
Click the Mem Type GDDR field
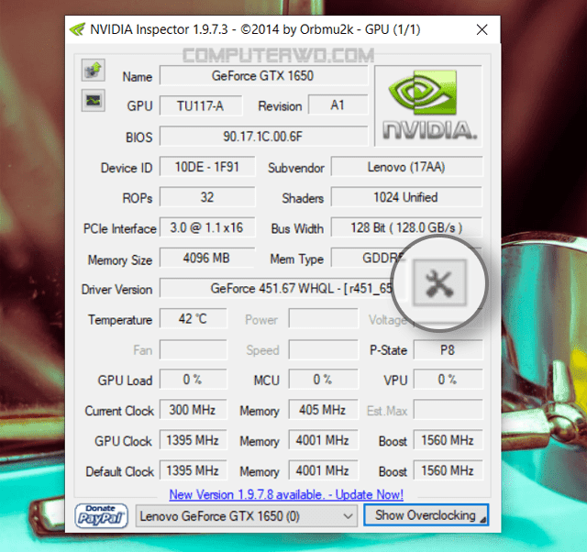[371, 258]
